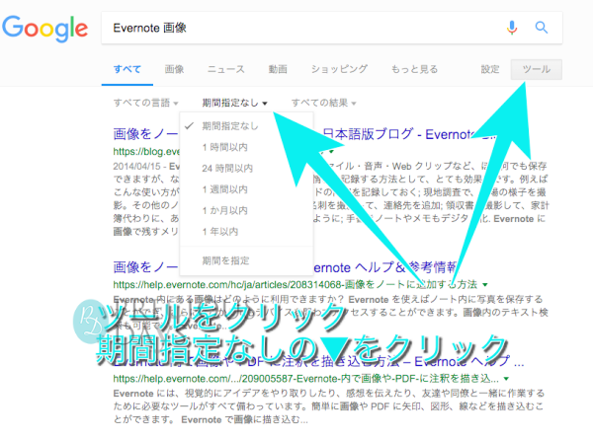The height and width of the screenshot is (439, 593).
Task: Select 1 週間以内 from time menu
Action: [246, 189]
